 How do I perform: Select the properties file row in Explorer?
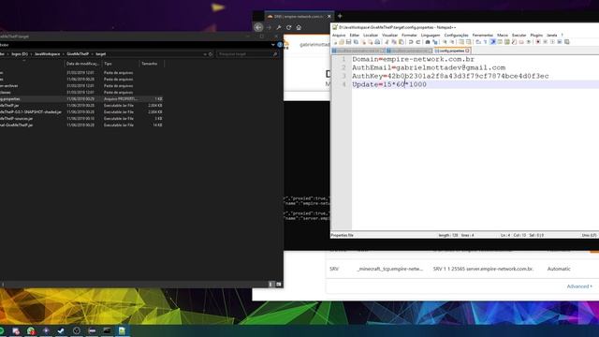(81, 99)
